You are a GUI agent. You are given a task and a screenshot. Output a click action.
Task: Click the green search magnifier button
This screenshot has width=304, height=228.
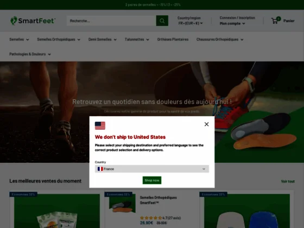162,21
